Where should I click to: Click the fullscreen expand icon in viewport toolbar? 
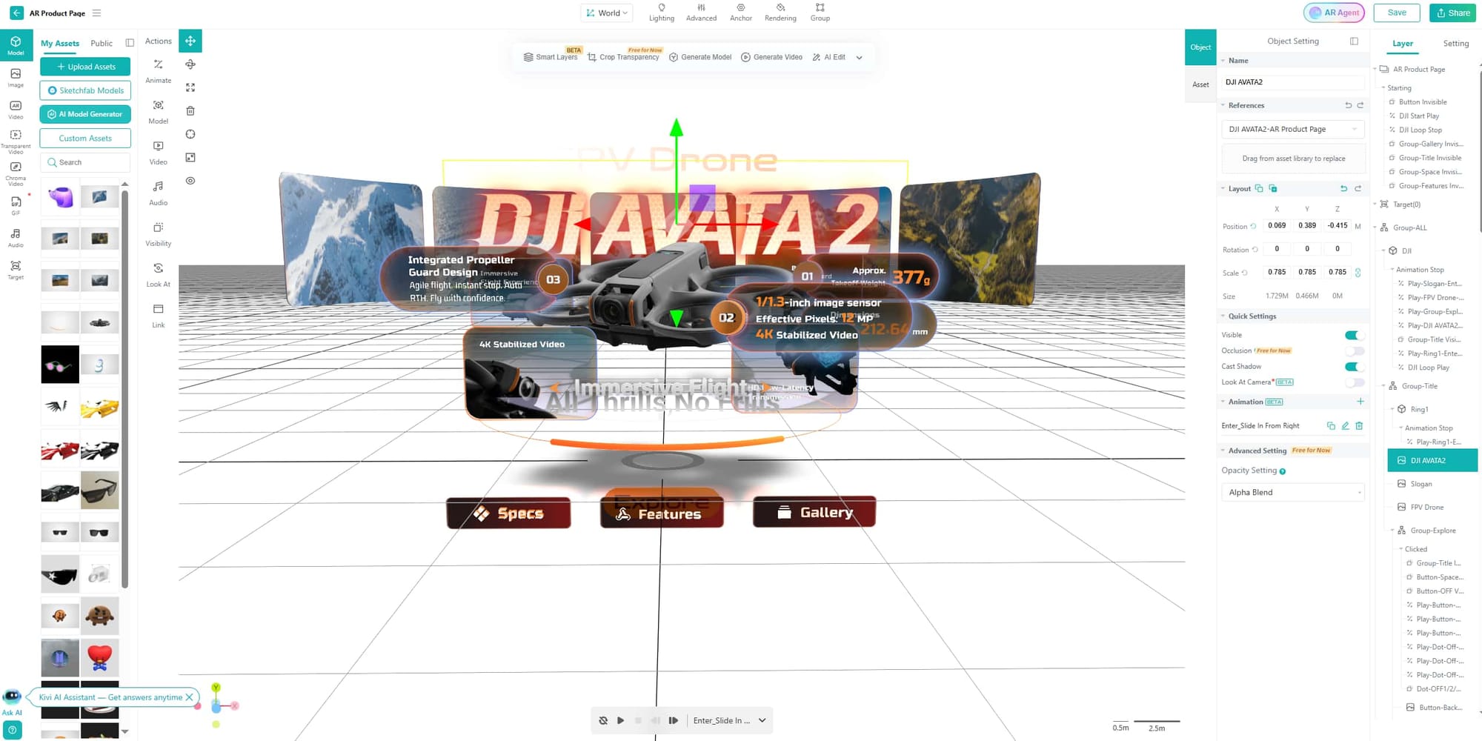tap(190, 87)
